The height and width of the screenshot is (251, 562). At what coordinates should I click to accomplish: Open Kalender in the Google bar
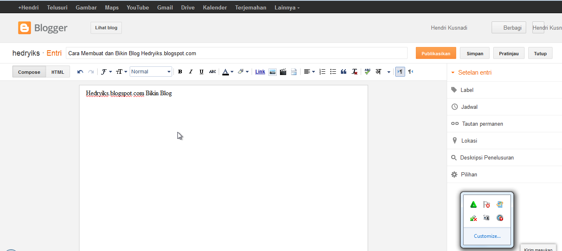pos(215,7)
